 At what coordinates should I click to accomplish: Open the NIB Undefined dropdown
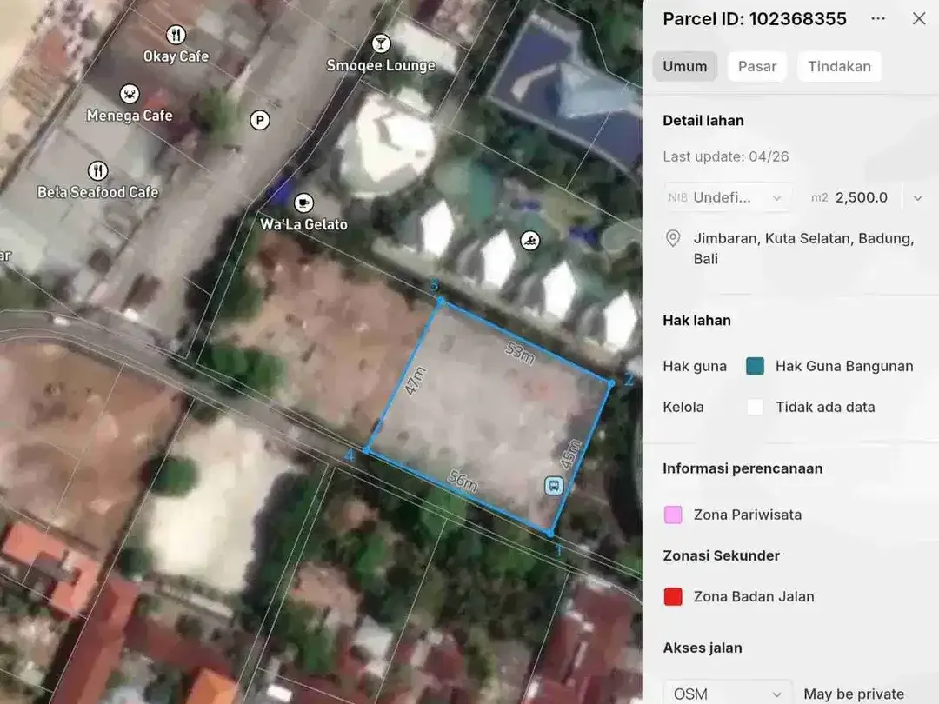(x=727, y=197)
